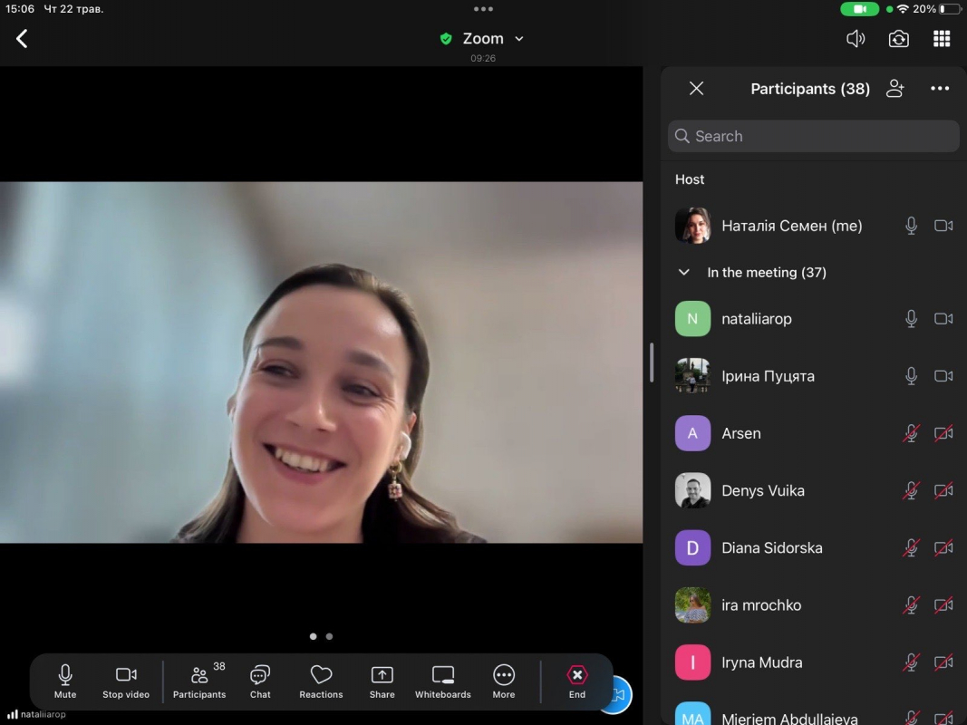Select Diana Sidorska's purple D avatar
This screenshot has width=967, height=725.
tap(692, 548)
